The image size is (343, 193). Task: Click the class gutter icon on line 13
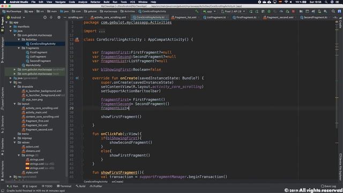(77, 40)
